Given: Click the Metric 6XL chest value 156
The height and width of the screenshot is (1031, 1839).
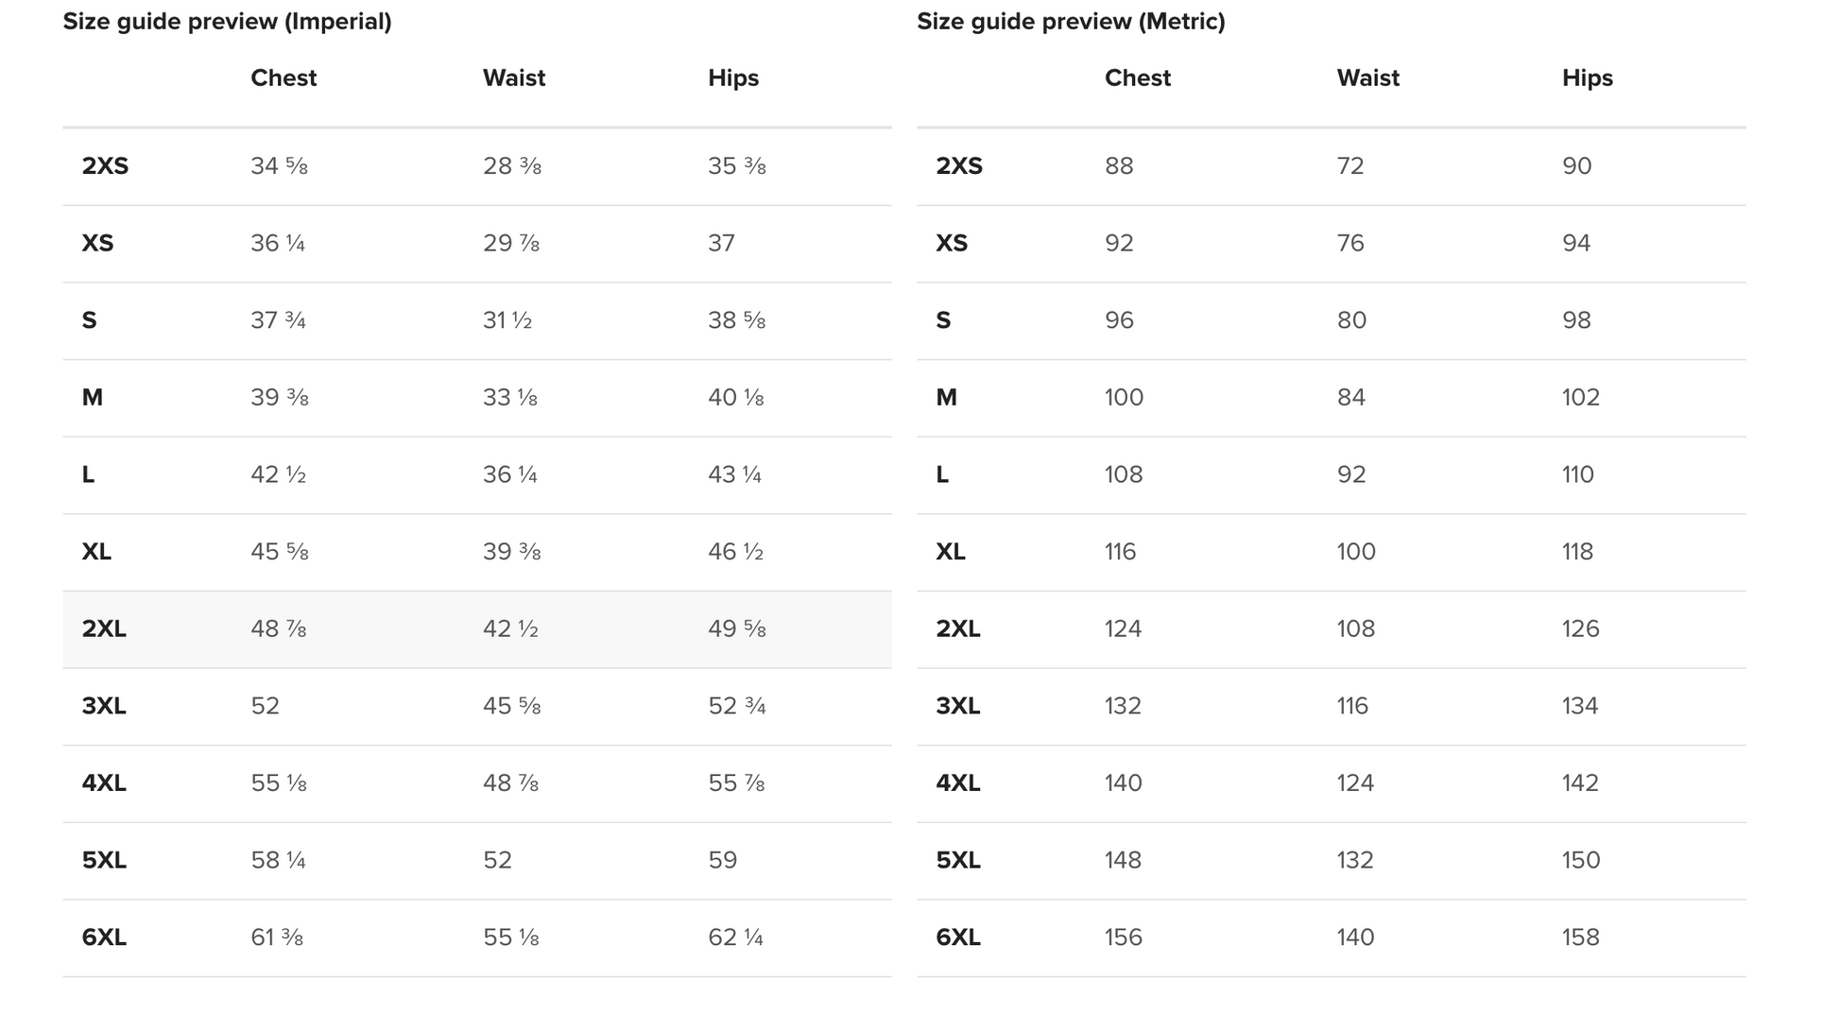Looking at the screenshot, I should point(1124,937).
